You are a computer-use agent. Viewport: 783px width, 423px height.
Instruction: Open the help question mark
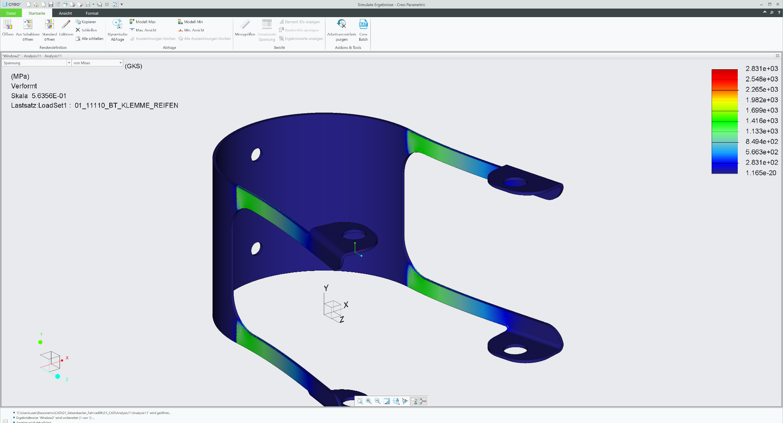point(779,13)
